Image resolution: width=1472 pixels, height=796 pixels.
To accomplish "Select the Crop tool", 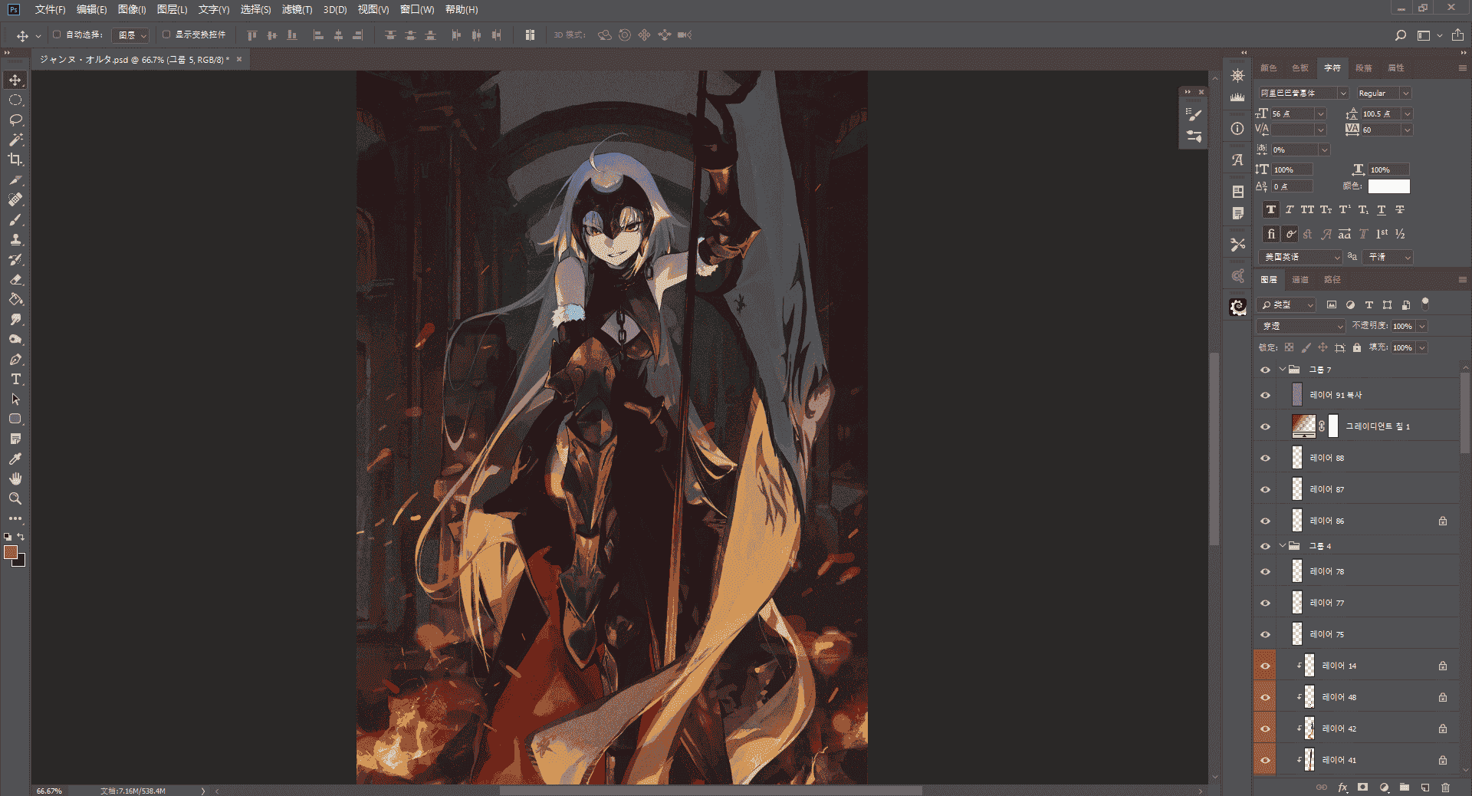I will pos(15,160).
